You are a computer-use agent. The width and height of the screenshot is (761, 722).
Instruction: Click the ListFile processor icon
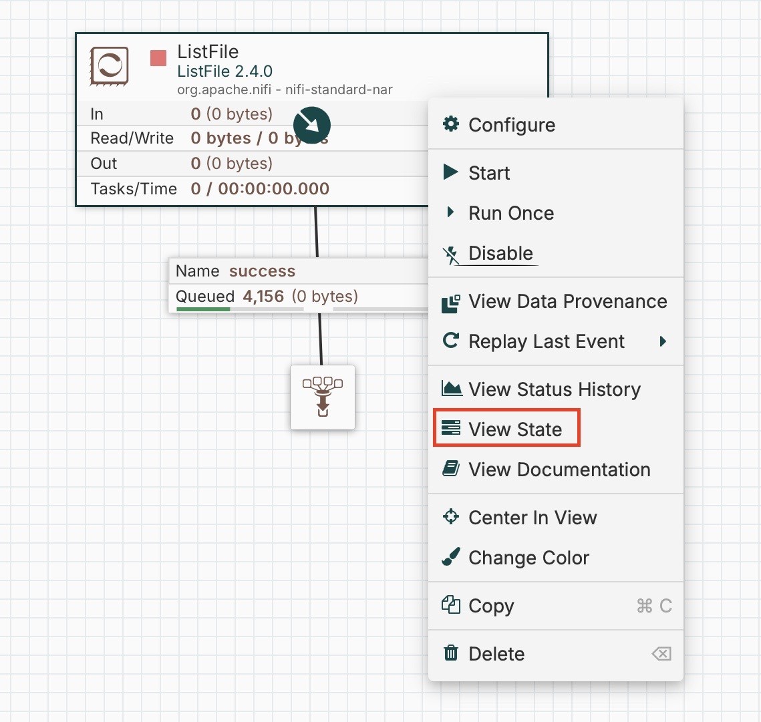(x=109, y=65)
